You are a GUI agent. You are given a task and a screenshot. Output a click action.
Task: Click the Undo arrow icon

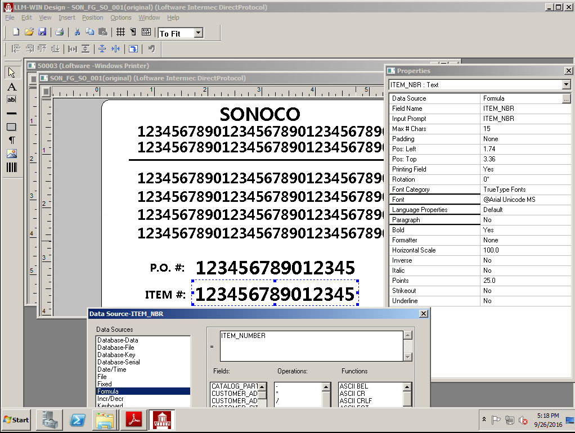tap(151, 48)
